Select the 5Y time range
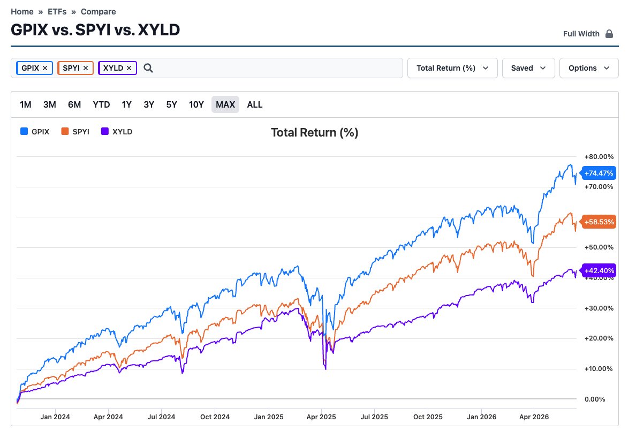This screenshot has height=446, width=636. [171, 105]
